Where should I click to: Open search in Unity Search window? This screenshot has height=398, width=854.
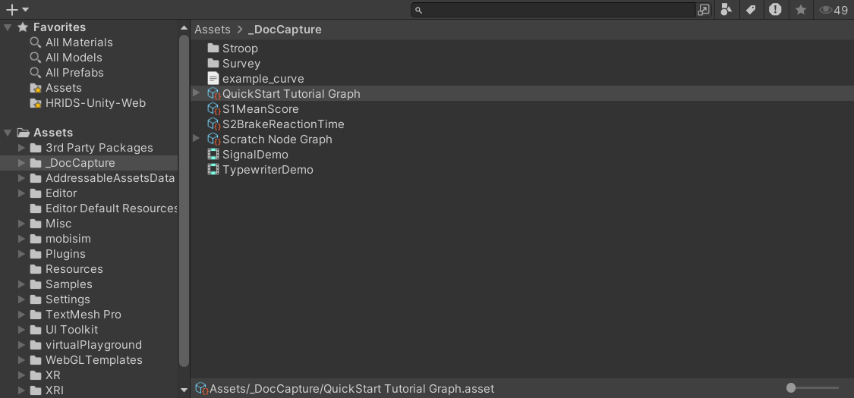click(704, 10)
